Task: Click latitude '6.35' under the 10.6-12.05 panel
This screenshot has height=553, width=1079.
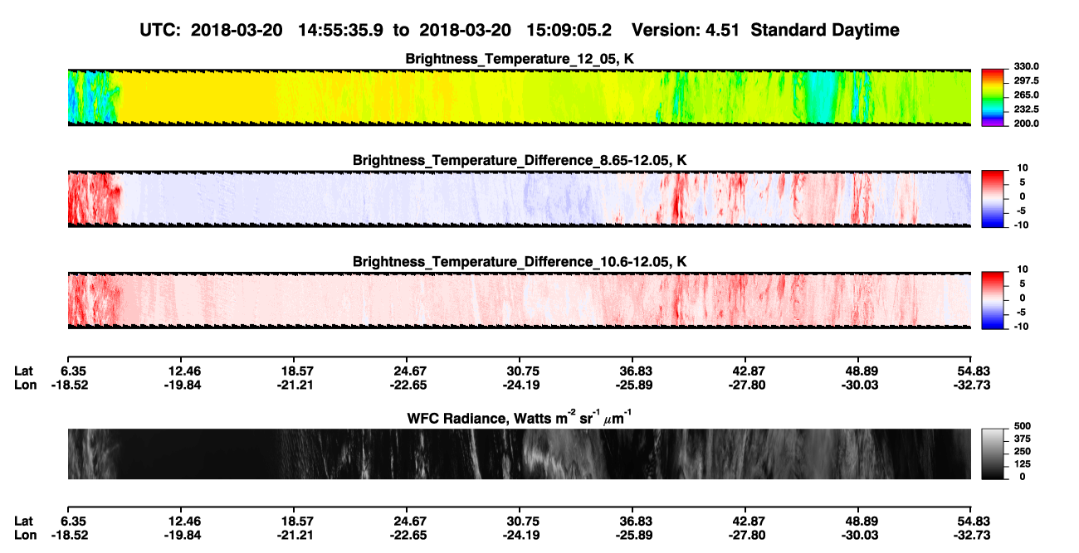Action: [74, 371]
